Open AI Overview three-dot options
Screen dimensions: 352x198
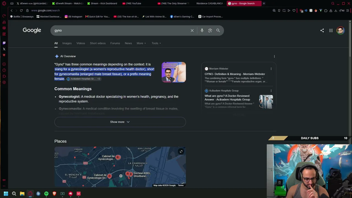coord(274,56)
